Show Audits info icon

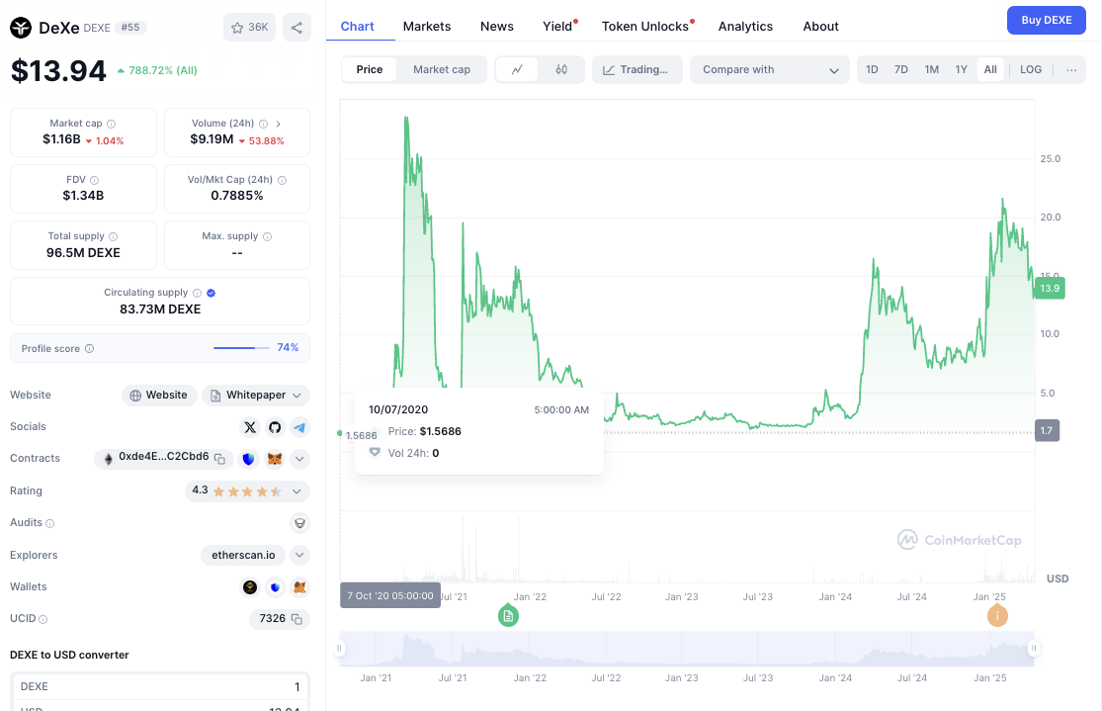point(49,523)
